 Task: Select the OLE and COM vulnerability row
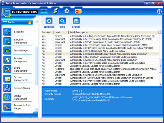[100, 57]
